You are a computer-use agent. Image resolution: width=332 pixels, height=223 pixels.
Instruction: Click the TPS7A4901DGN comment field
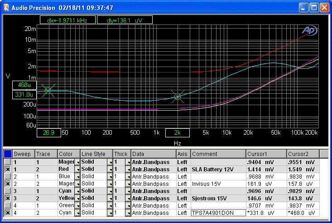(x=218, y=213)
